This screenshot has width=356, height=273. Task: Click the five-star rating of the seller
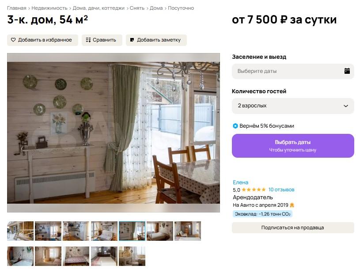pos(254,190)
